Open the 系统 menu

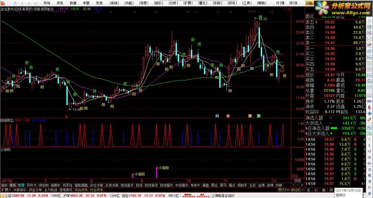point(114,3)
